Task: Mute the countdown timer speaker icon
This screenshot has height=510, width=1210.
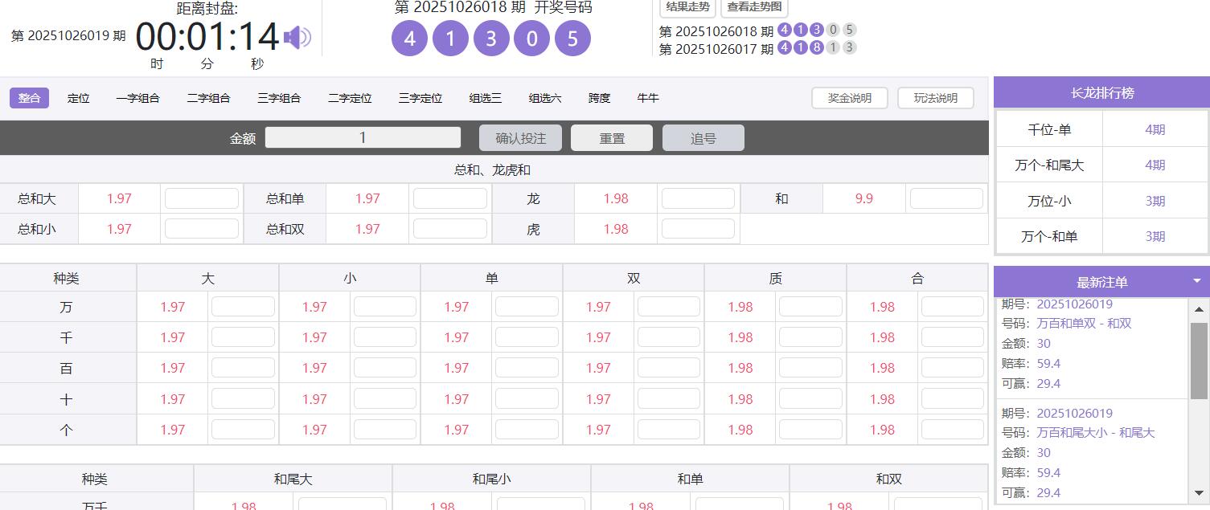Action: coord(297,36)
